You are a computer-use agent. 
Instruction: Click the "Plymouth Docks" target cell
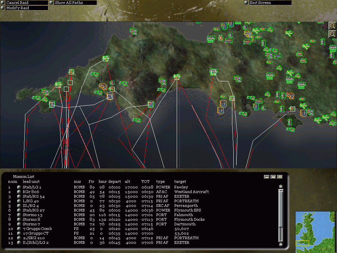[189, 219]
